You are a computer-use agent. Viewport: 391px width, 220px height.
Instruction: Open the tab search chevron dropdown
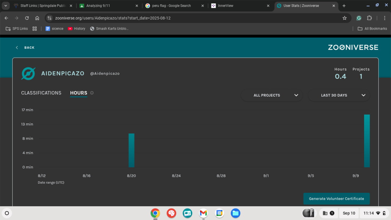5,6
